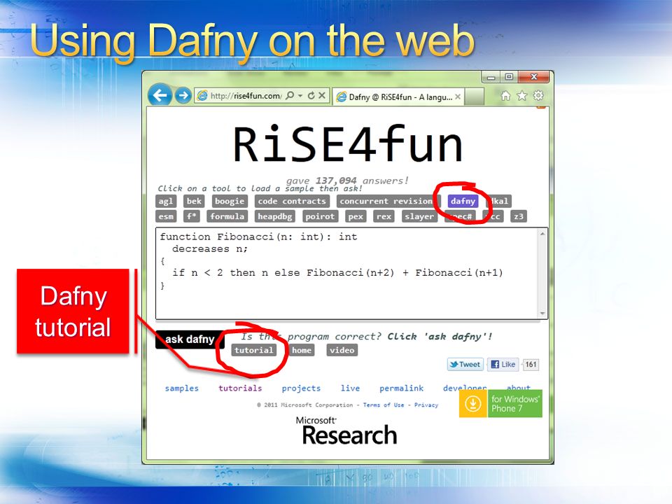Minimize the browser window
Viewport: 672px width, 504px height.
pos(491,77)
